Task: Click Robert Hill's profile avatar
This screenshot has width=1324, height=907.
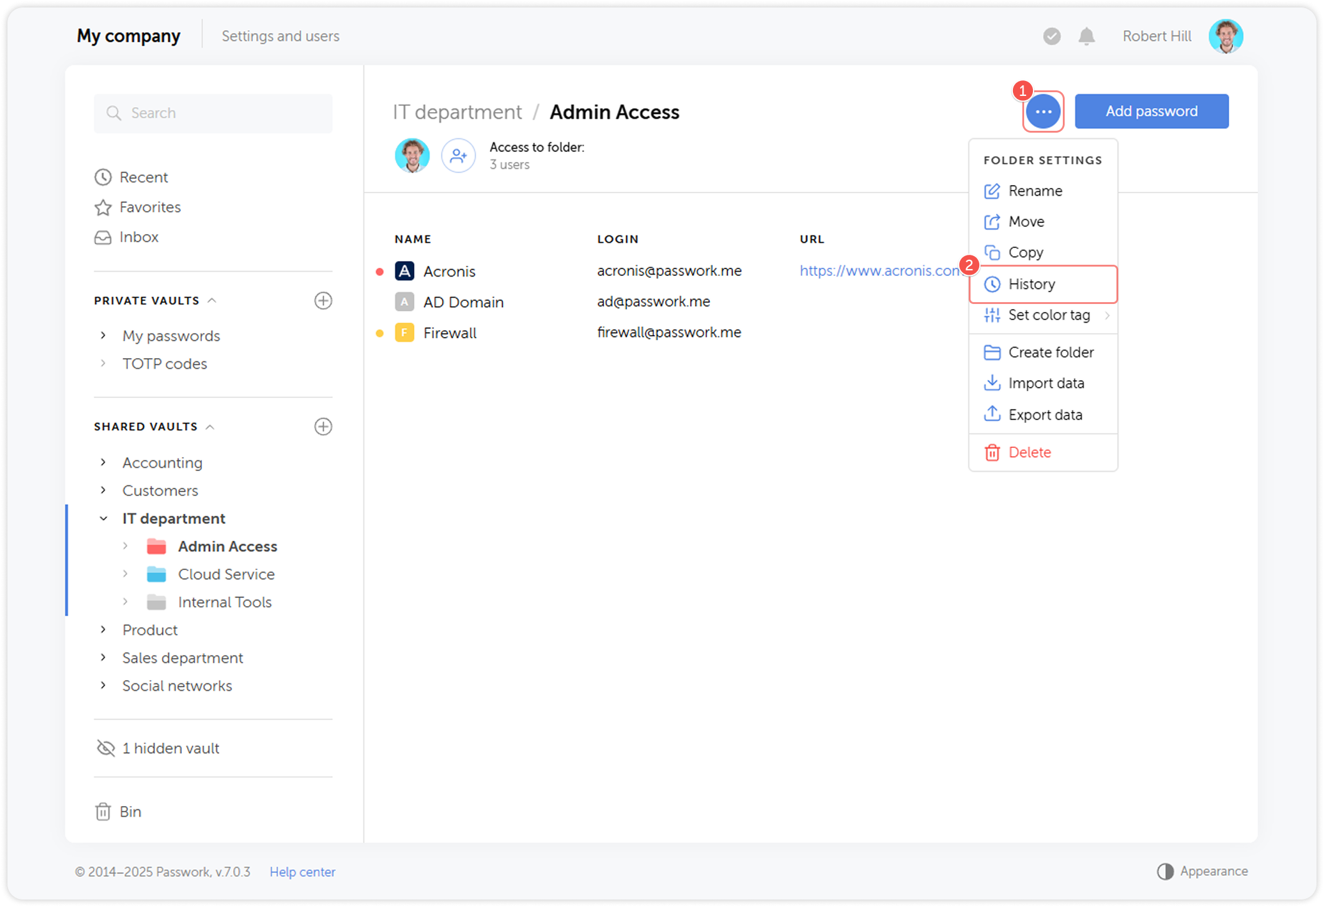Action: pyautogui.click(x=1226, y=36)
